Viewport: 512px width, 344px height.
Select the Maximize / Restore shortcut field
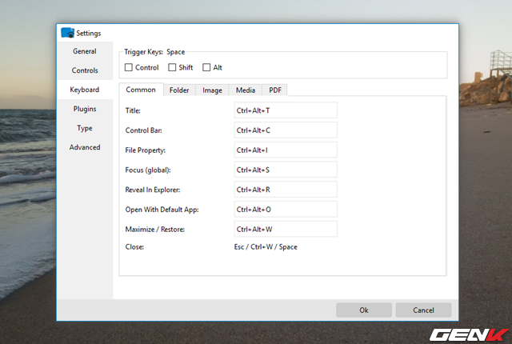click(285, 229)
